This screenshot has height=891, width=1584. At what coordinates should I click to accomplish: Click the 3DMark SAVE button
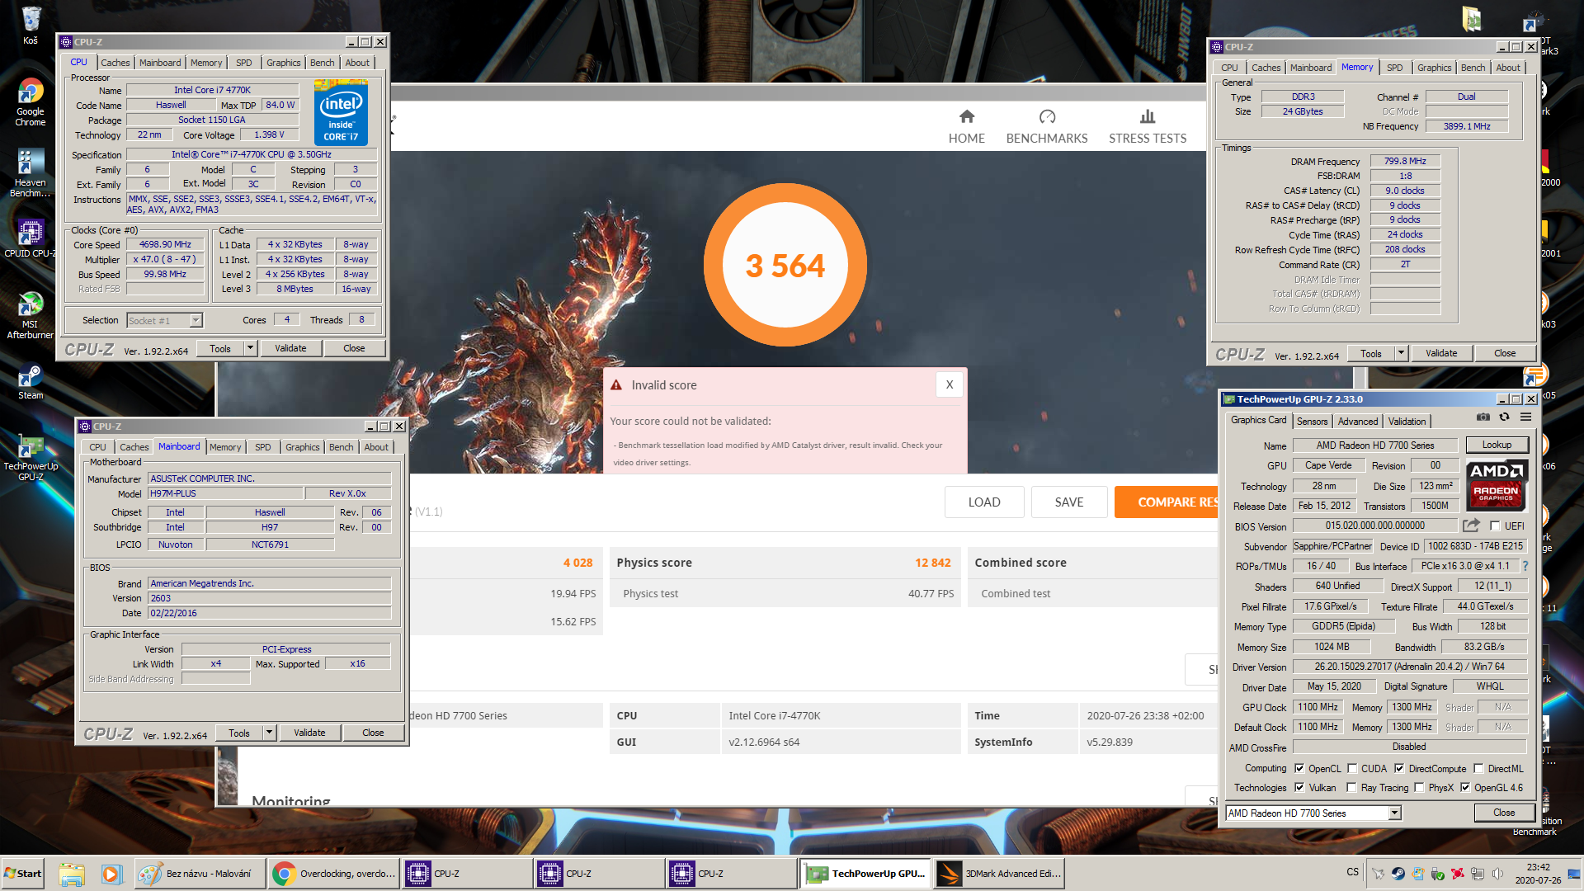click(1069, 502)
